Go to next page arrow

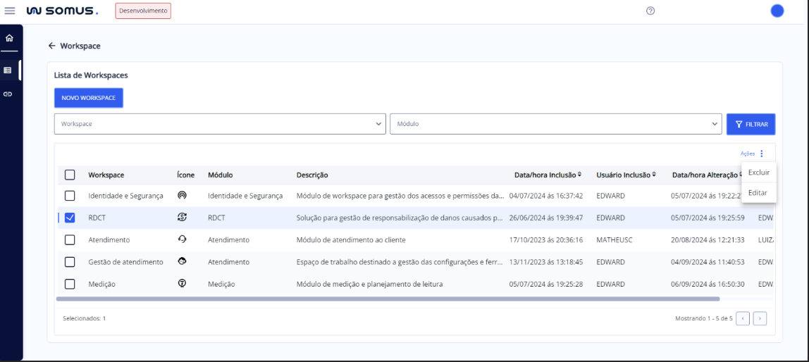click(x=760, y=318)
